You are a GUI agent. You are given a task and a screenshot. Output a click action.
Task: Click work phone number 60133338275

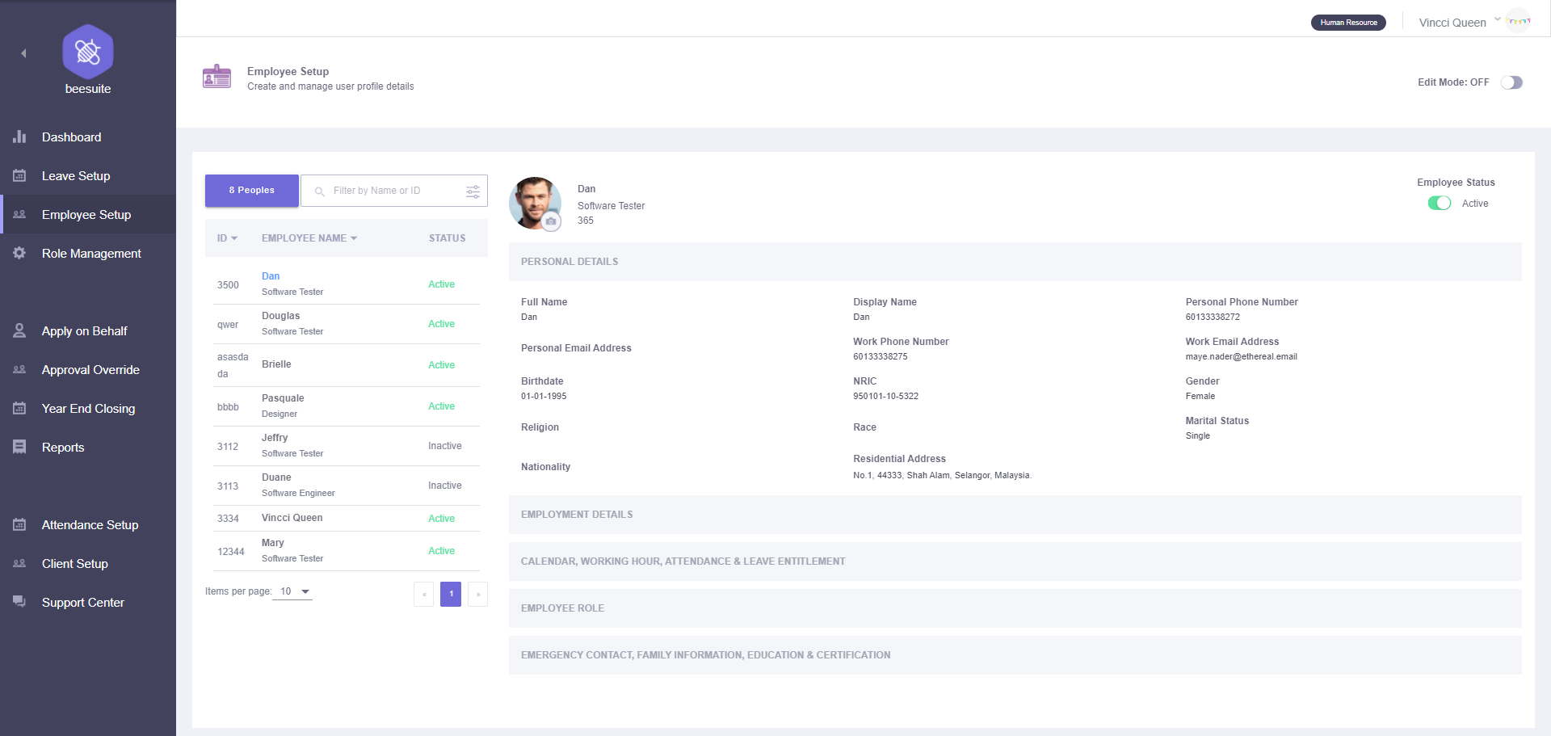click(x=881, y=356)
